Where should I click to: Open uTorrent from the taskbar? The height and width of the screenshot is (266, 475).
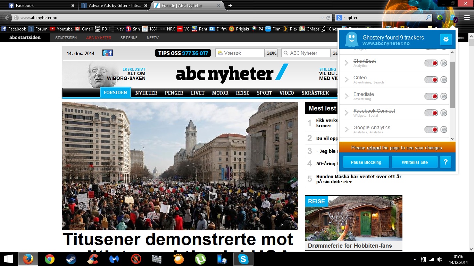(x=200, y=259)
